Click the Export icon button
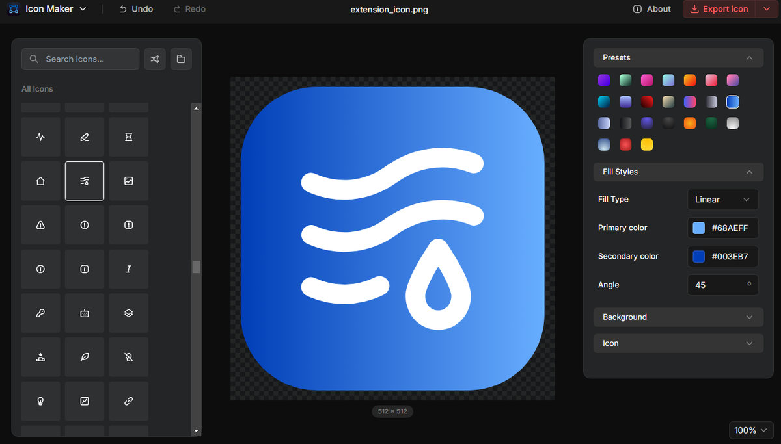781x444 pixels. [x=719, y=9]
